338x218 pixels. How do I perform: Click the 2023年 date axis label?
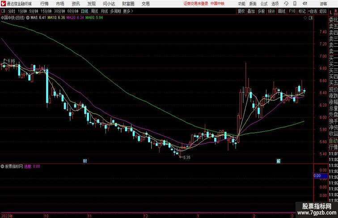coord(7,216)
